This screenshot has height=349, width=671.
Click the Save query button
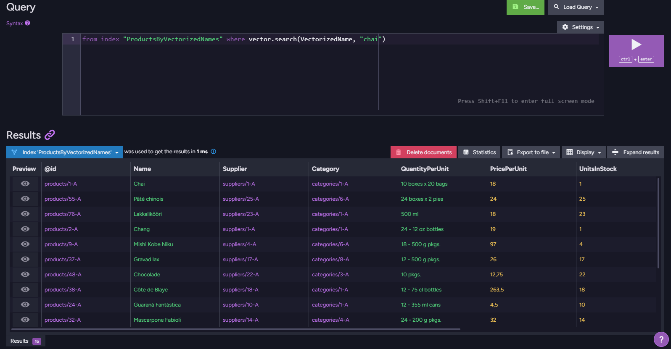coord(526,7)
